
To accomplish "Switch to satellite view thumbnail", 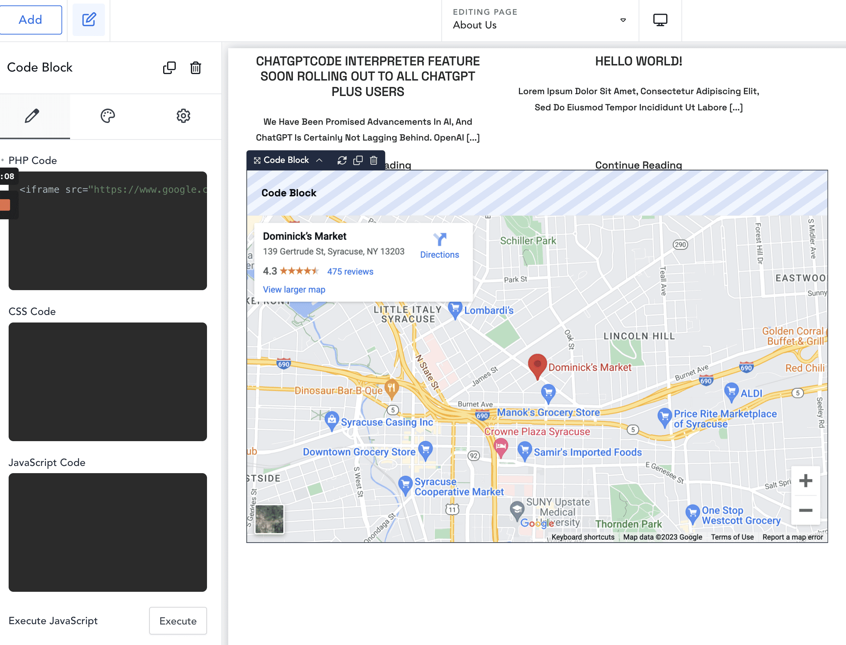I will 269,519.
